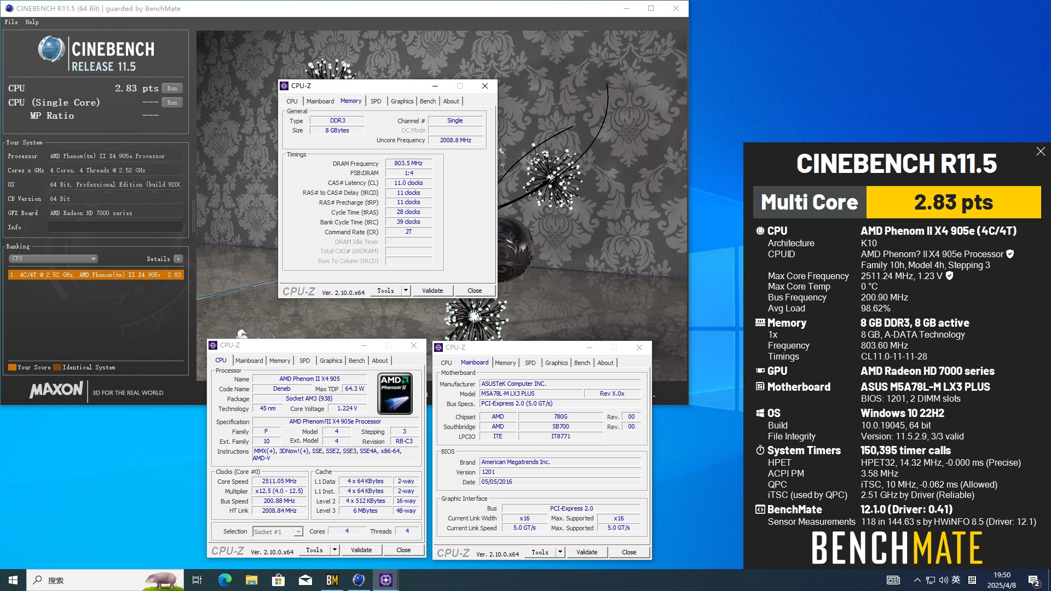Open Mainboard tab in Memory CPU-Z window
The width and height of the screenshot is (1051, 591).
[320, 101]
